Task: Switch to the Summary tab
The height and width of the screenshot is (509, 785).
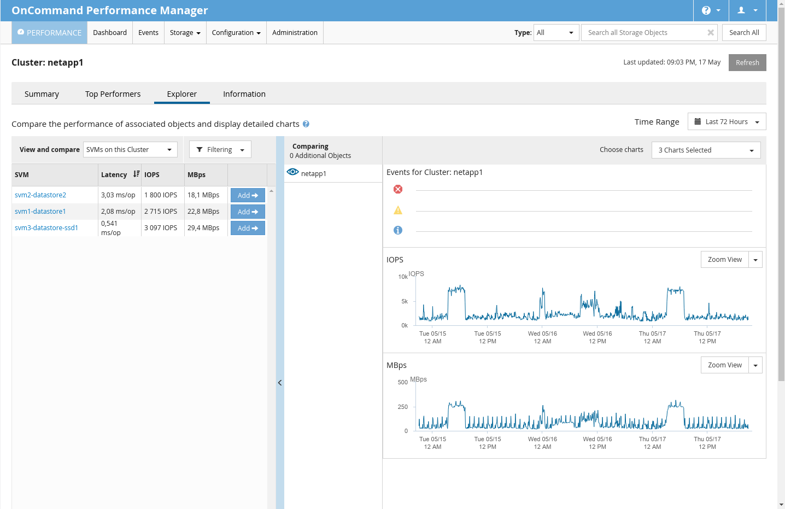Action: pyautogui.click(x=42, y=94)
